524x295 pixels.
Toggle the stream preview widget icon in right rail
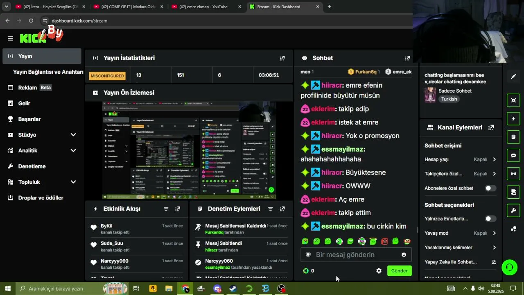[x=513, y=100]
